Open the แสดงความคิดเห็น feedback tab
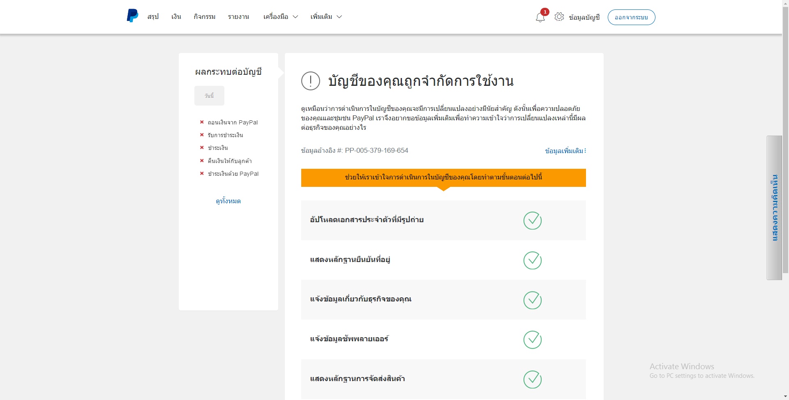The width and height of the screenshot is (789, 400). coord(774,208)
